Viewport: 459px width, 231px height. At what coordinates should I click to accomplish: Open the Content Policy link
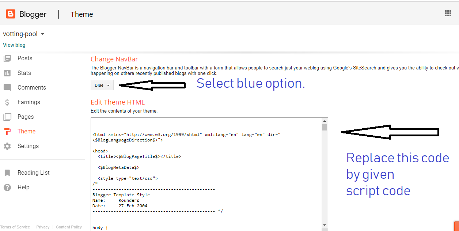click(x=69, y=227)
